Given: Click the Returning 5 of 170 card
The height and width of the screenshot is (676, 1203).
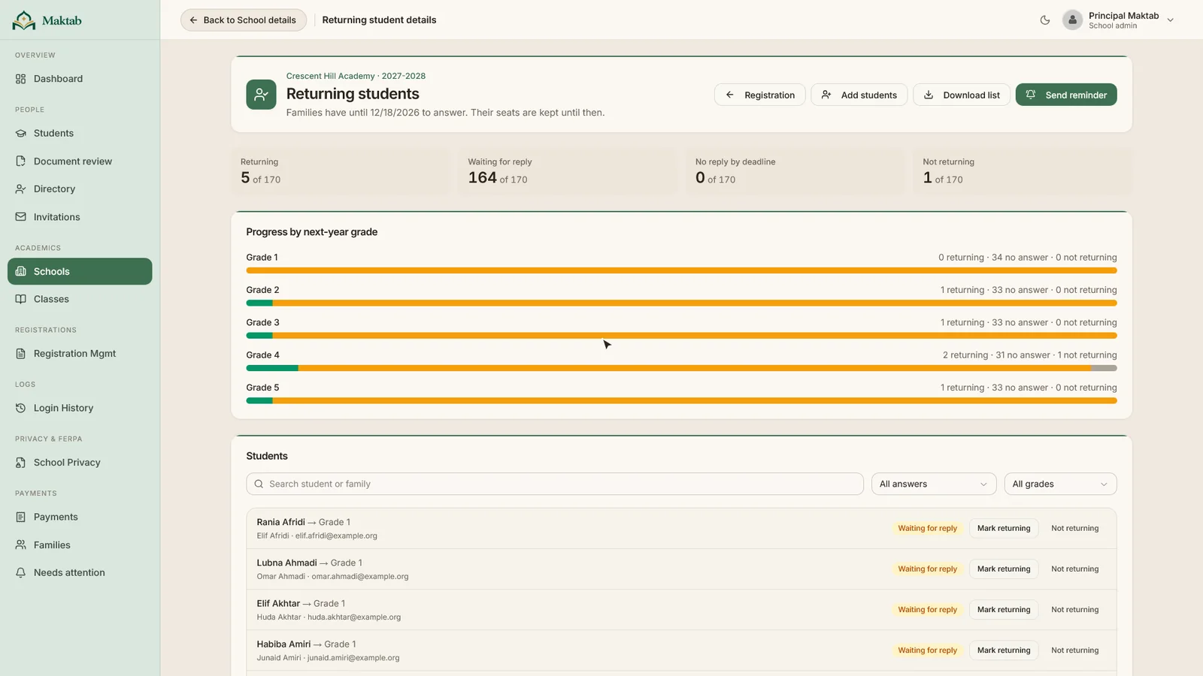Looking at the screenshot, I should [x=341, y=172].
